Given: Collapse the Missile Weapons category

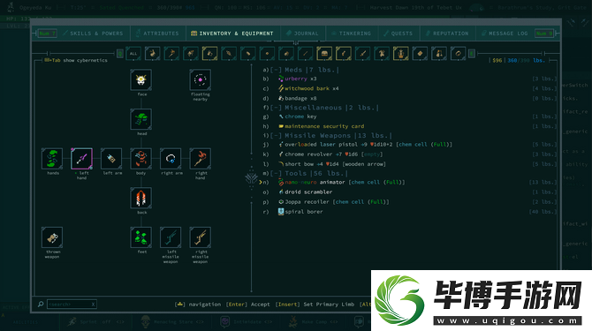Looking at the screenshot, I should tap(276, 135).
